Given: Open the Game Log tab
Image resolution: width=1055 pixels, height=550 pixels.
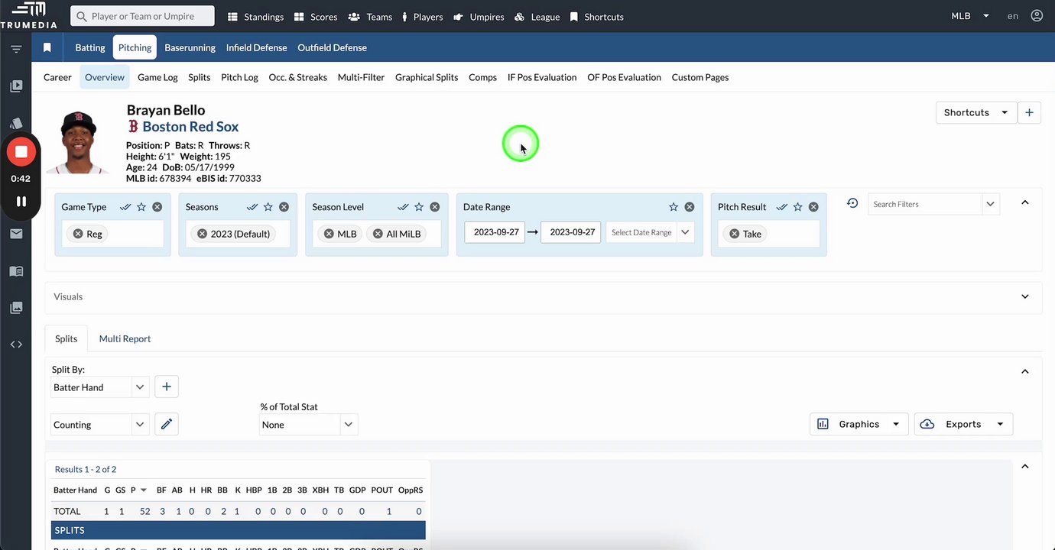Looking at the screenshot, I should 157,77.
